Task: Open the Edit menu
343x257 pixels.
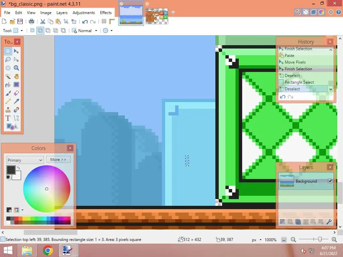Action: pyautogui.click(x=19, y=13)
